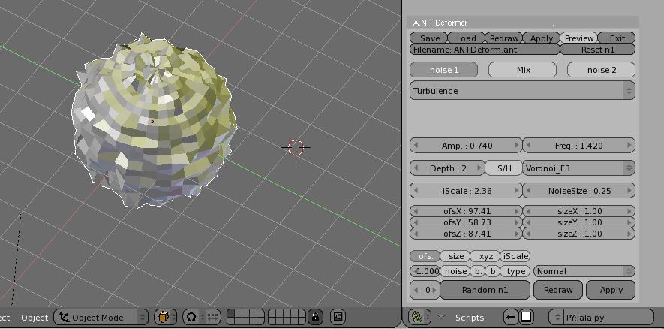Decrease the seed 0 value with left arrow
Screen dimensions: 664x329
click(x=416, y=290)
